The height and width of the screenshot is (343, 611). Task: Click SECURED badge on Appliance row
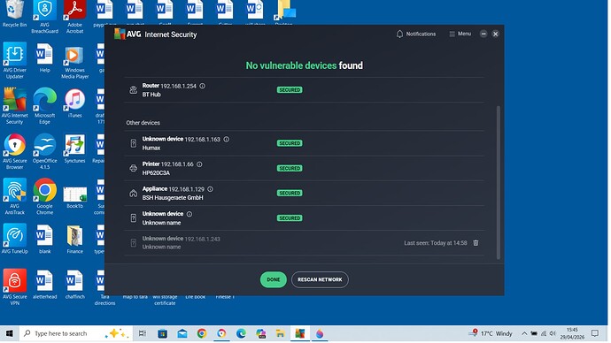coord(290,194)
